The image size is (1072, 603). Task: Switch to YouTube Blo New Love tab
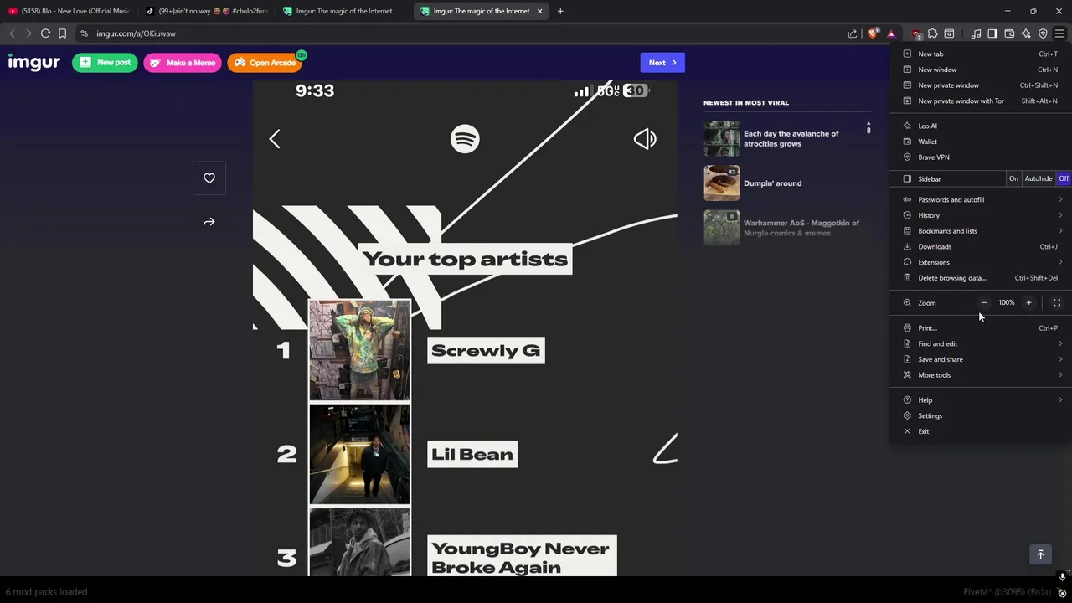[70, 11]
